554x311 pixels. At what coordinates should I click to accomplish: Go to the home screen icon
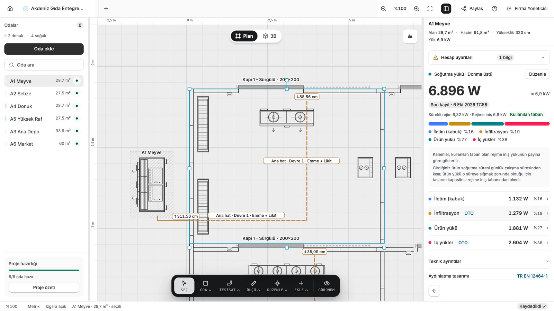click(10, 9)
